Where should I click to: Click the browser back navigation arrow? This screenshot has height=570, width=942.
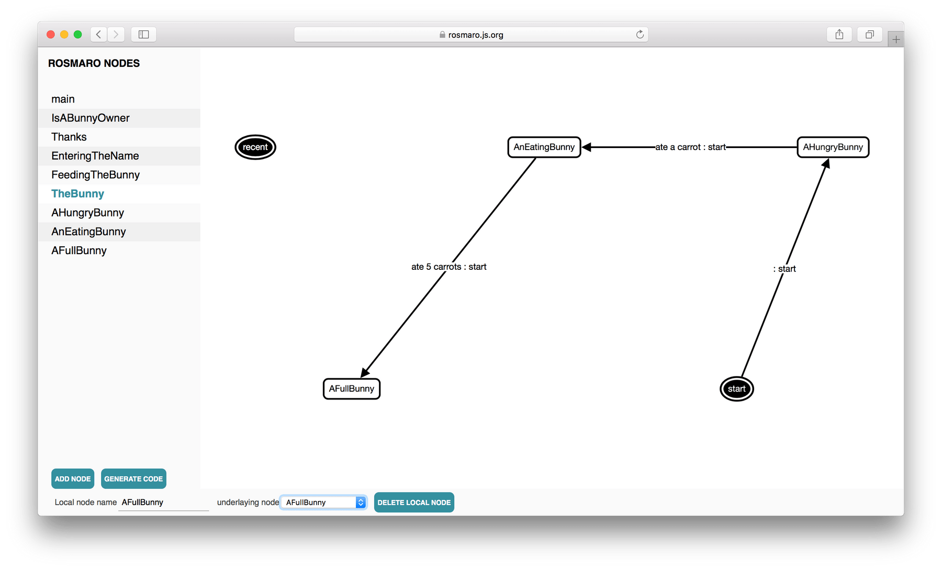tap(98, 34)
